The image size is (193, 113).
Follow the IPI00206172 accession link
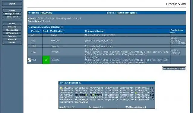click(46, 13)
